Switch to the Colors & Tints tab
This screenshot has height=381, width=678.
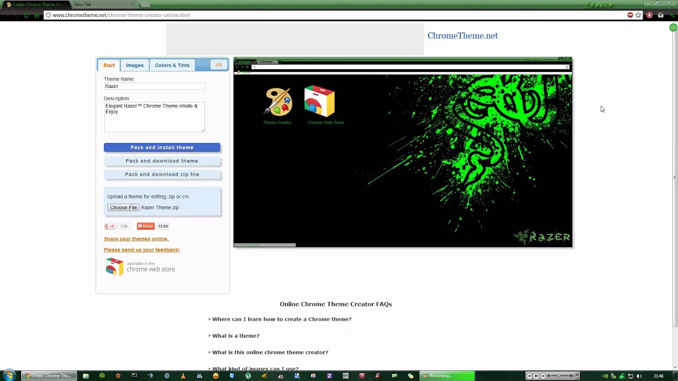[x=172, y=65]
